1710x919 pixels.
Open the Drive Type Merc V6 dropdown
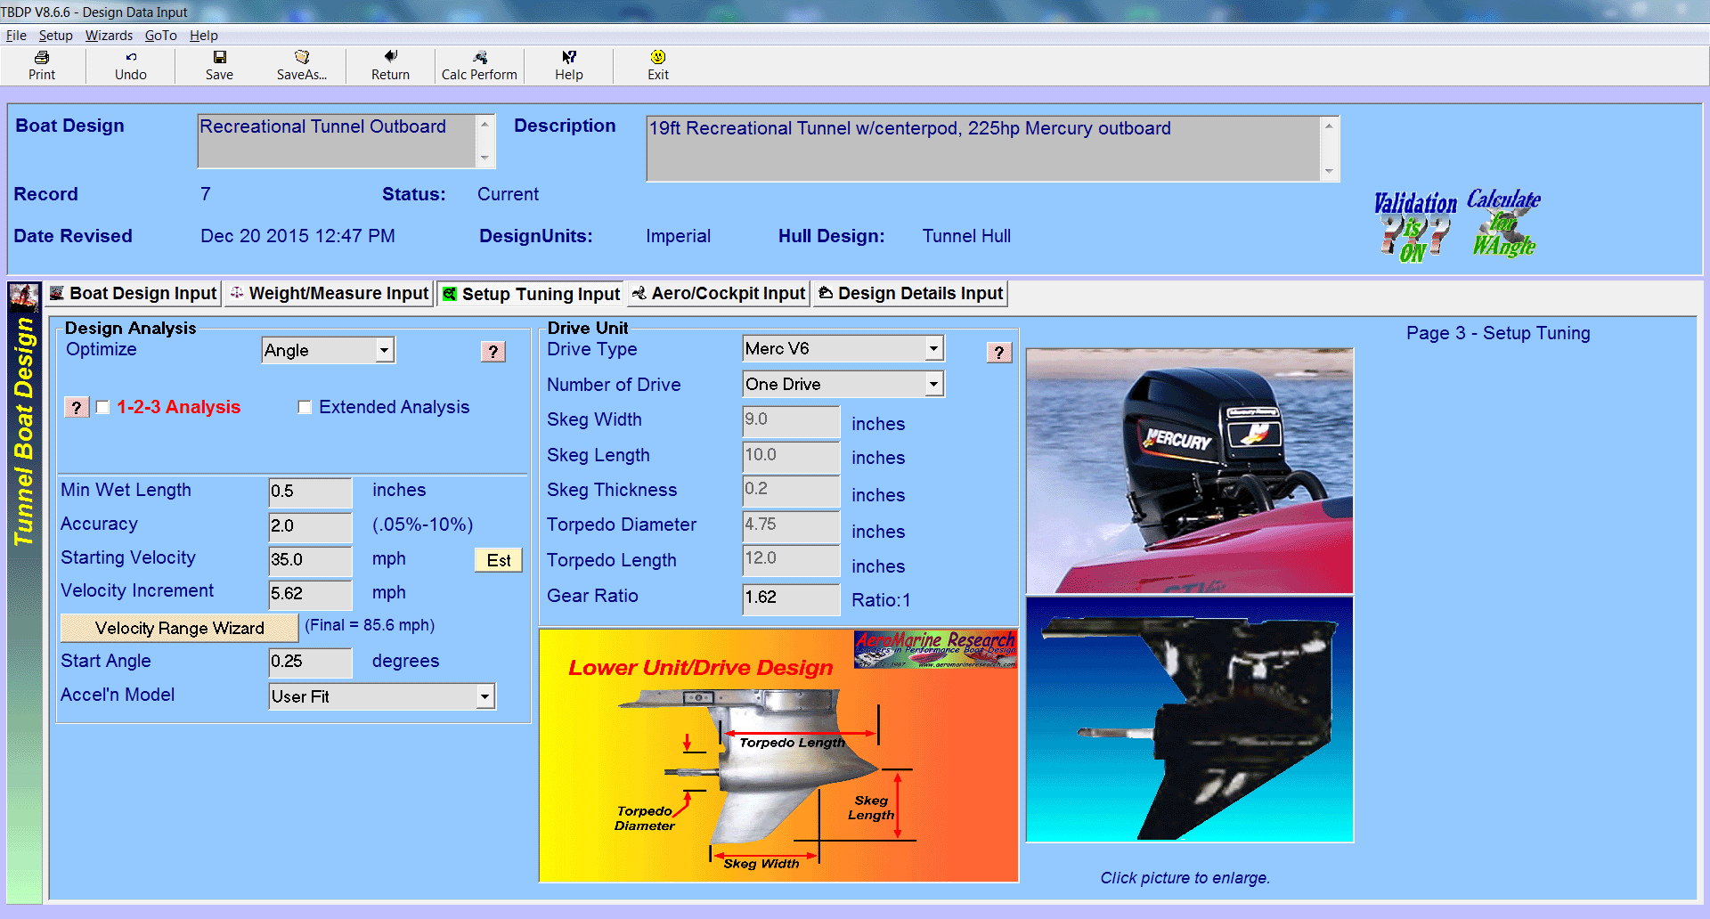click(x=933, y=348)
